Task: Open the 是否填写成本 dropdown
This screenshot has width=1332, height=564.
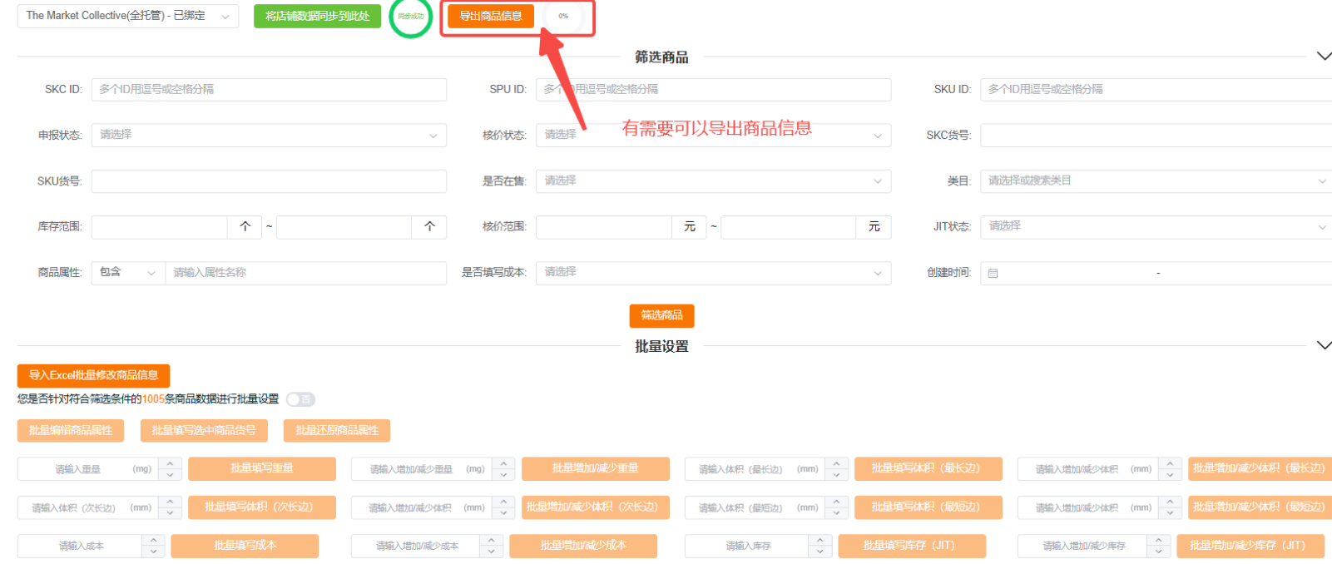Action: [713, 273]
